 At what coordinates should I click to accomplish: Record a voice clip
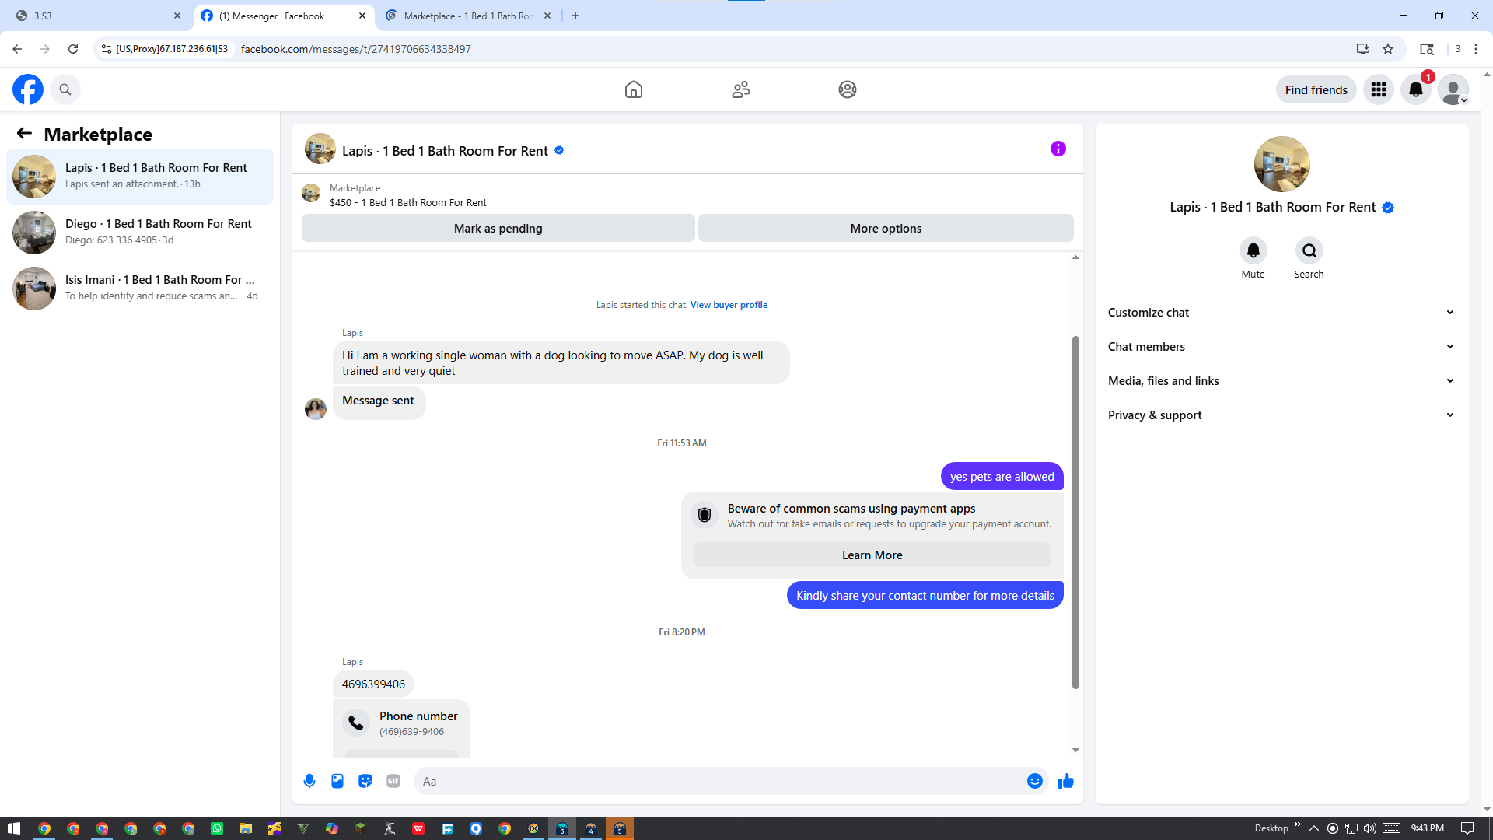coord(309,781)
